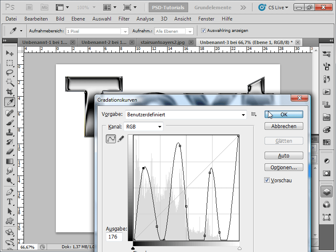336x252 pixels.
Task: Open the screen mode dropdown
Action: pyautogui.click(x=130, y=8)
